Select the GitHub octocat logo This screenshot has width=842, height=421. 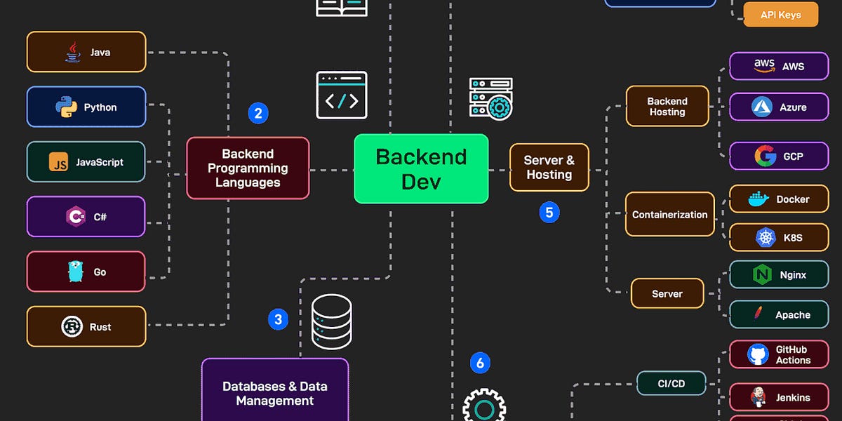[x=758, y=354]
